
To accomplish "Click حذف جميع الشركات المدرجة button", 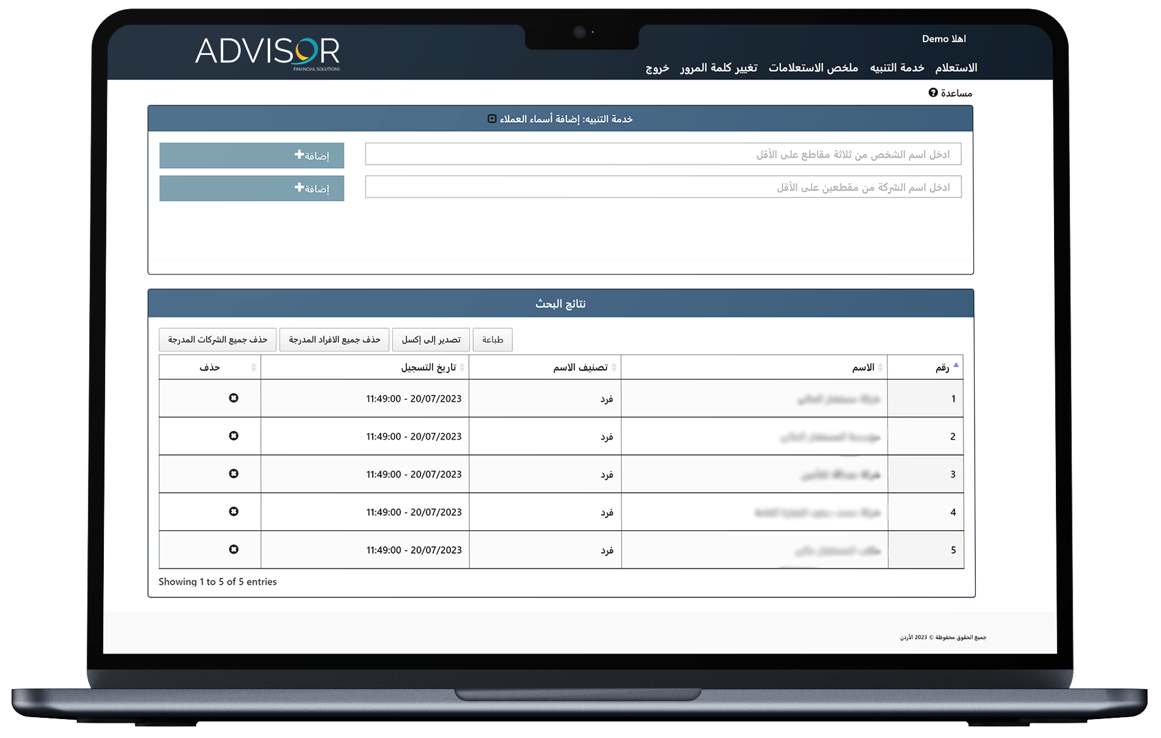I will (x=218, y=339).
